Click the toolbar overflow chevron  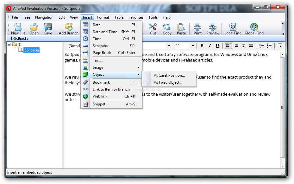pos(283,24)
